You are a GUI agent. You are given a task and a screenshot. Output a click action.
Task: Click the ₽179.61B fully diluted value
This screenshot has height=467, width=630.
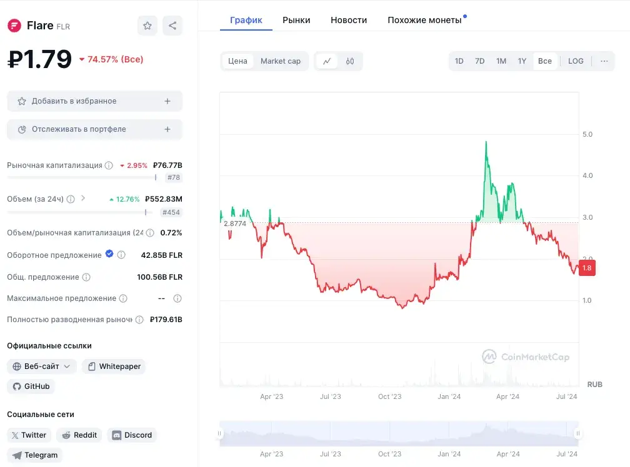[166, 320]
